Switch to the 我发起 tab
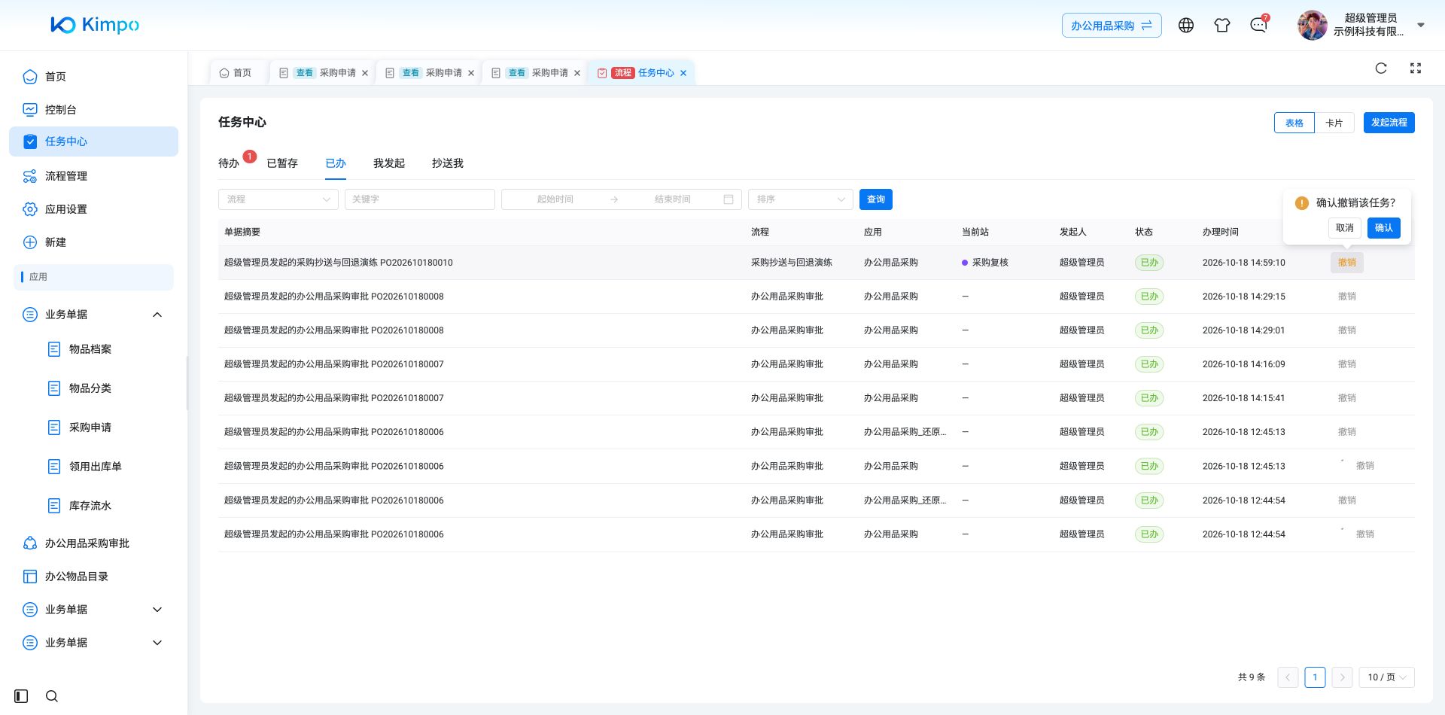The image size is (1445, 715). click(x=389, y=163)
